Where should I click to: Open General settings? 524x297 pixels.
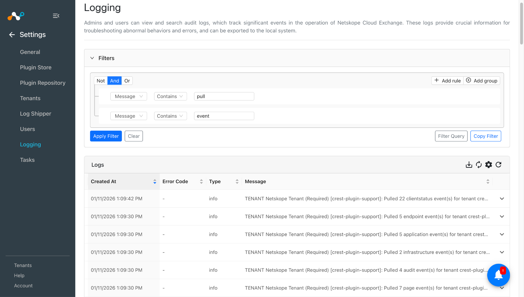30,52
